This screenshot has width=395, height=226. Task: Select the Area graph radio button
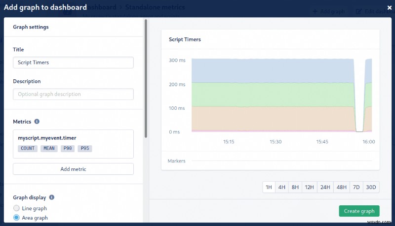click(16, 218)
